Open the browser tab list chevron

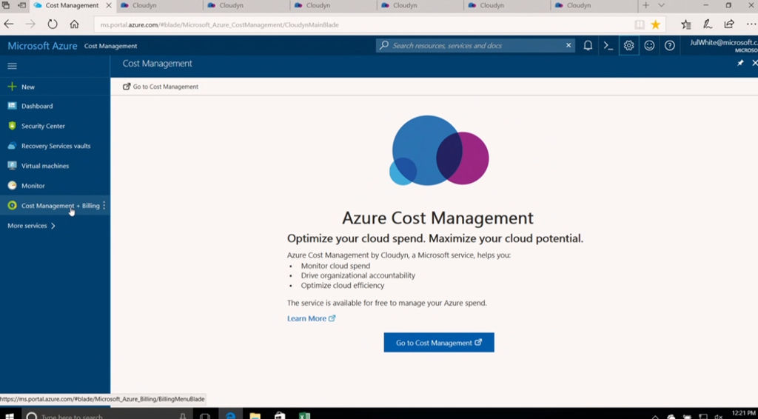pos(661,5)
